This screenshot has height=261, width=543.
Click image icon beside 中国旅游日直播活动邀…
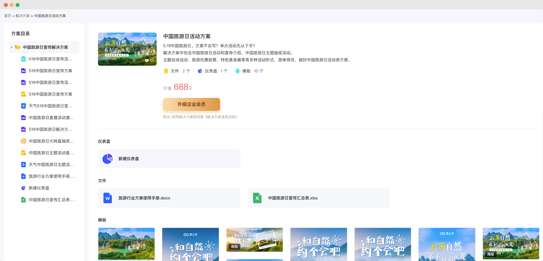(x=23, y=118)
